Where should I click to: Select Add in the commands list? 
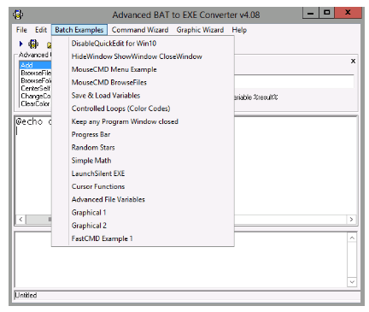click(x=35, y=65)
